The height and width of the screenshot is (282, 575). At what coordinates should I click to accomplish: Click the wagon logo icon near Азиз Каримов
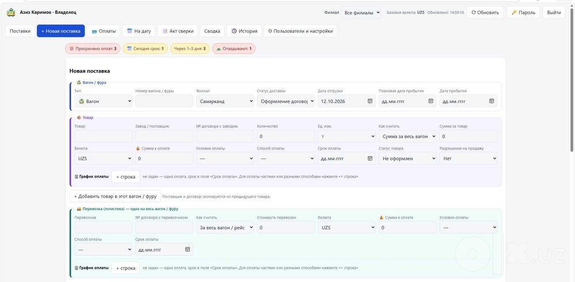[x=11, y=13]
